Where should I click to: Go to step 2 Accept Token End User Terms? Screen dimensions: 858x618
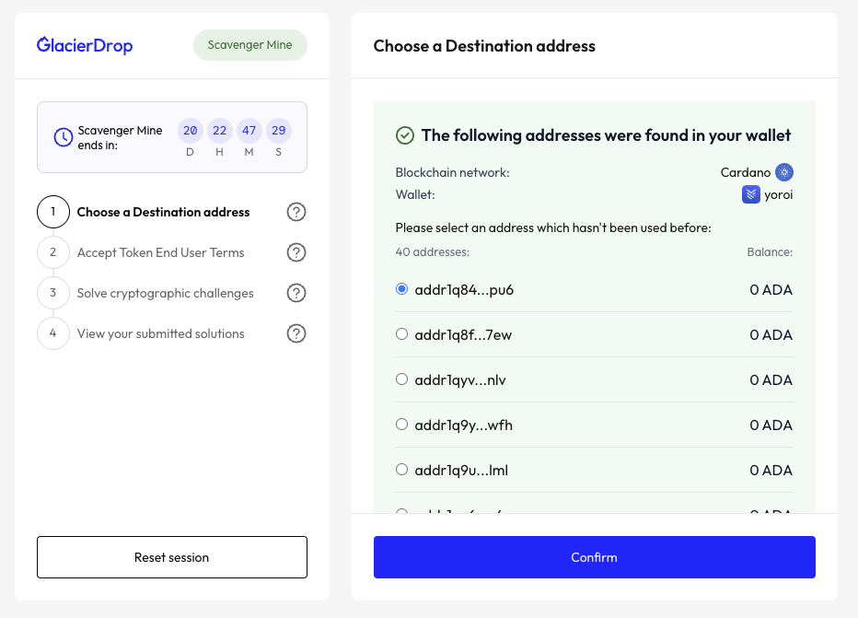[x=160, y=252]
